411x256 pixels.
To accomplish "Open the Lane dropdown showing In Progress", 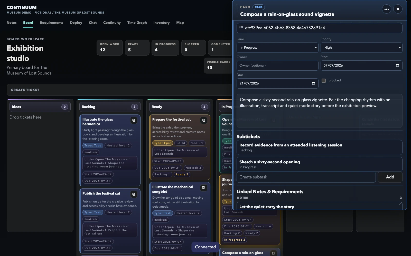I will coord(277,48).
